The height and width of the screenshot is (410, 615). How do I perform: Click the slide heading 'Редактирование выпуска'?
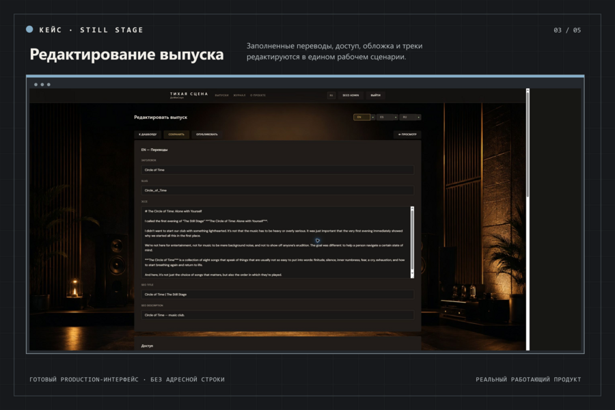[126, 55]
